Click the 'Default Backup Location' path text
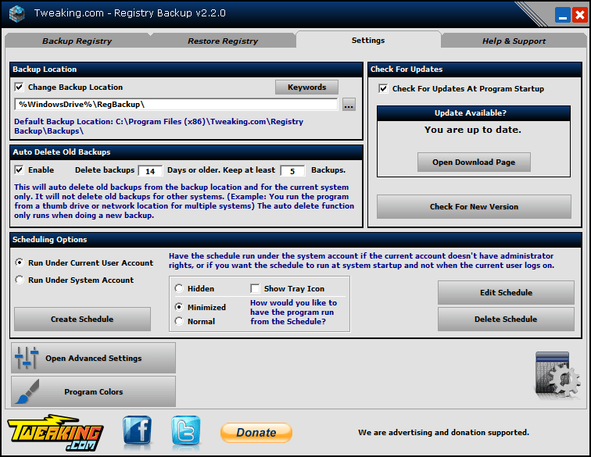591x457 pixels. pos(159,127)
